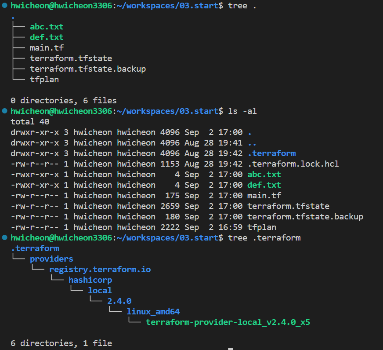Click the file size 2222 value

pos(170,227)
